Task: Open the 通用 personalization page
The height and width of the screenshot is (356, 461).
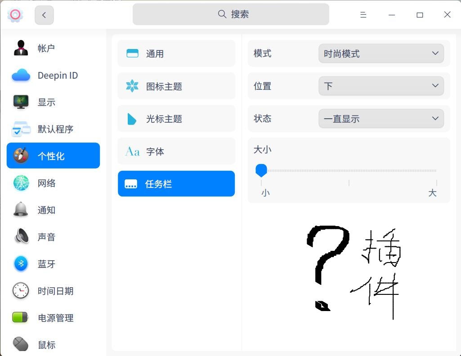Action: pyautogui.click(x=176, y=53)
